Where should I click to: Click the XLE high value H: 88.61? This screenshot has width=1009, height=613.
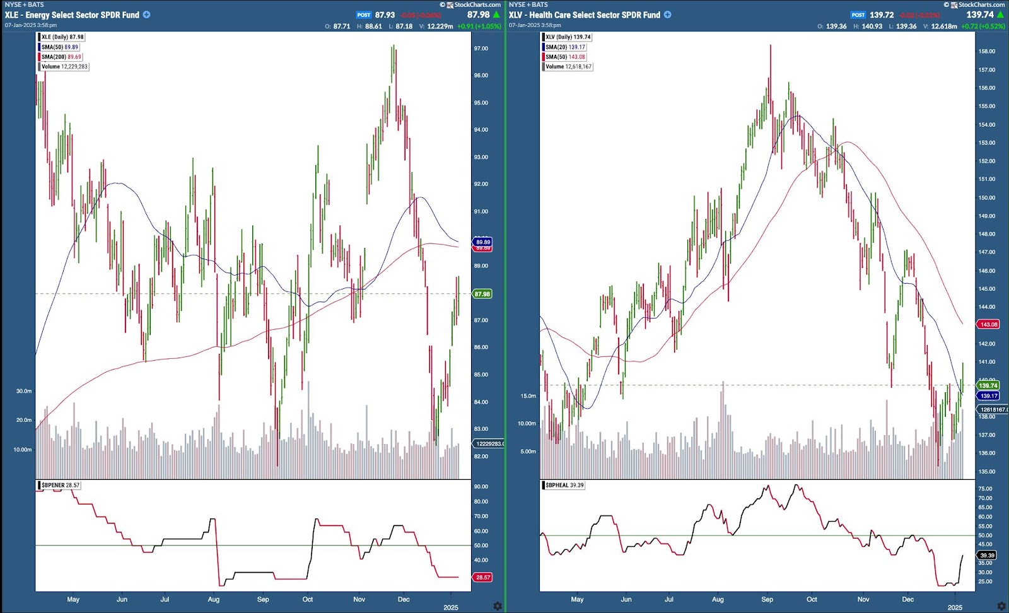[369, 26]
